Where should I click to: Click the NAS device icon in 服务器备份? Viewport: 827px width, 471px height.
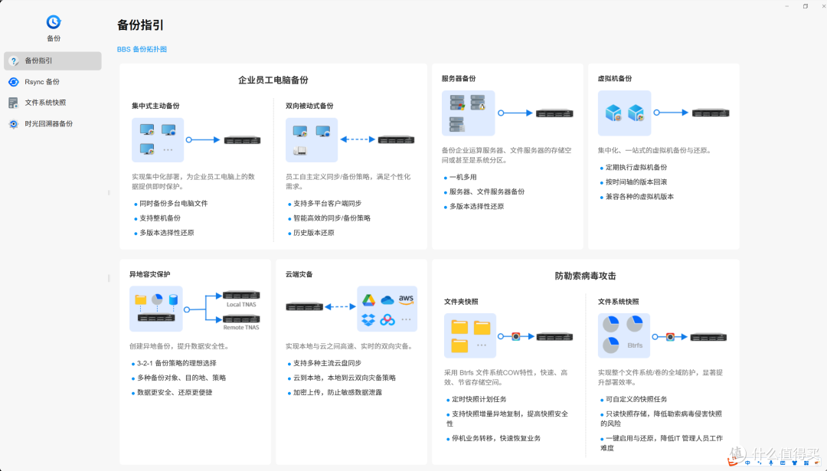554,113
